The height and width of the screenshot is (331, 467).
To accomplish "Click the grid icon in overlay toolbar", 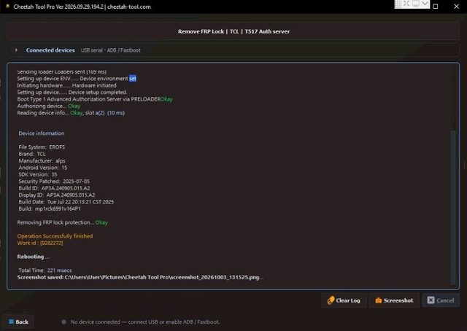I will 398,4.
